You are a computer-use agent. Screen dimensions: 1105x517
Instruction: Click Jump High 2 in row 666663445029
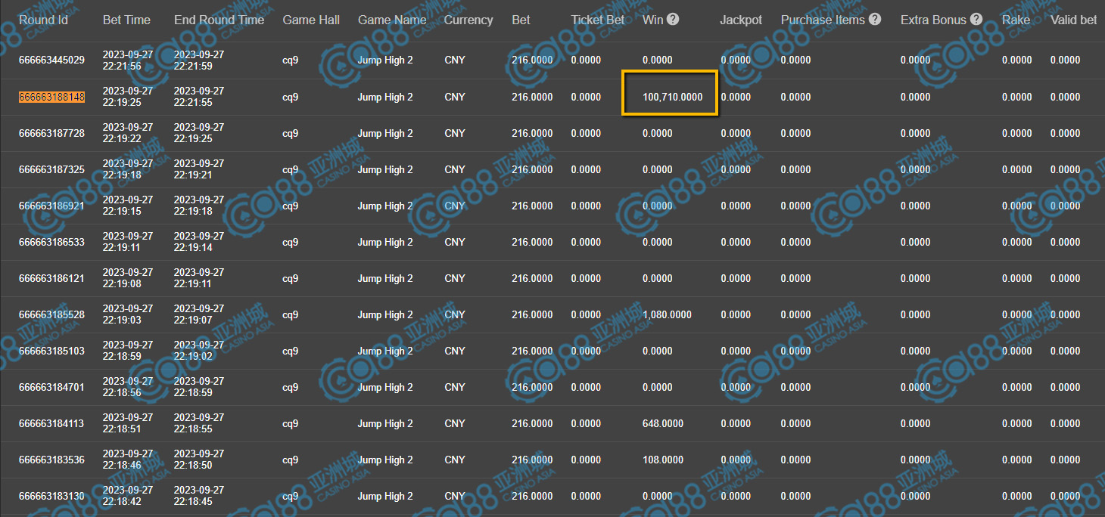point(385,60)
